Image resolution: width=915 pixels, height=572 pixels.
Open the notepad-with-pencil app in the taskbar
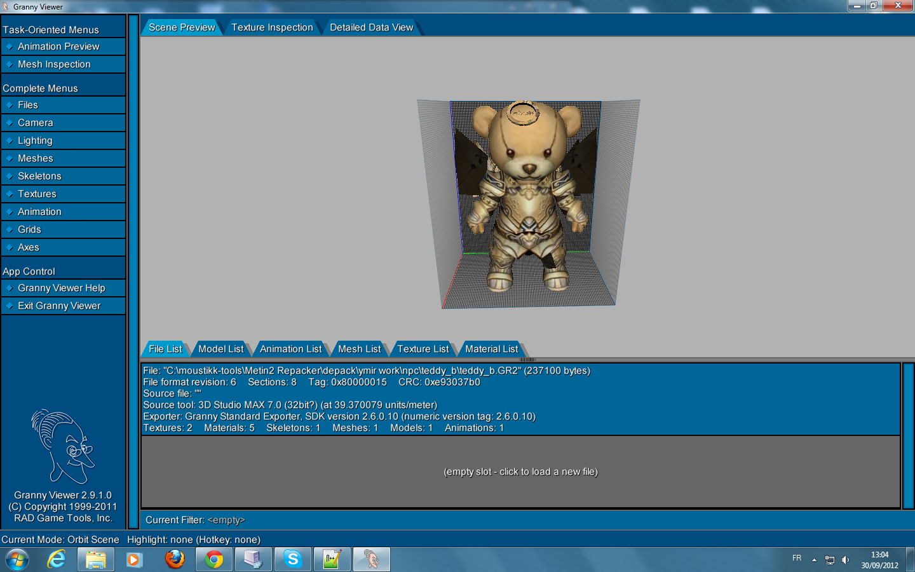point(332,559)
